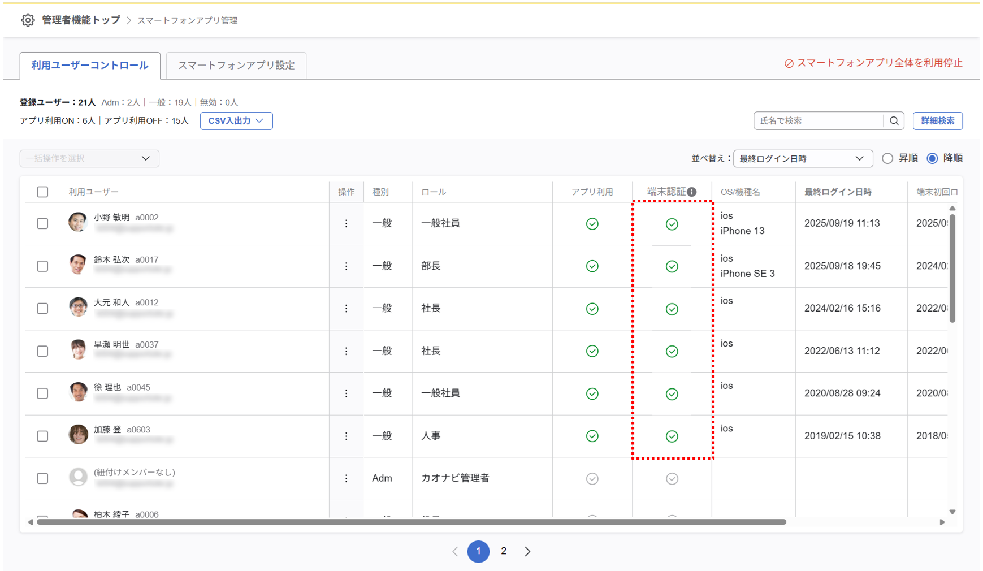Expand the CSV入出力 dropdown

[236, 121]
